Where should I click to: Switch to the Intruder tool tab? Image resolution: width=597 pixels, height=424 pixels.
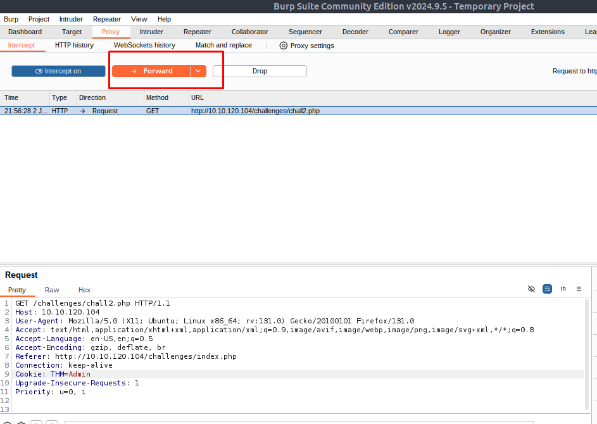(x=151, y=32)
